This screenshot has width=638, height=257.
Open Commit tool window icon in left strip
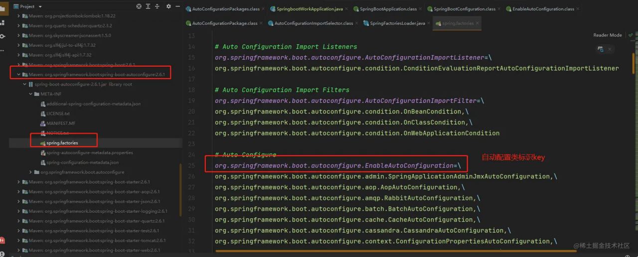click(2, 36)
